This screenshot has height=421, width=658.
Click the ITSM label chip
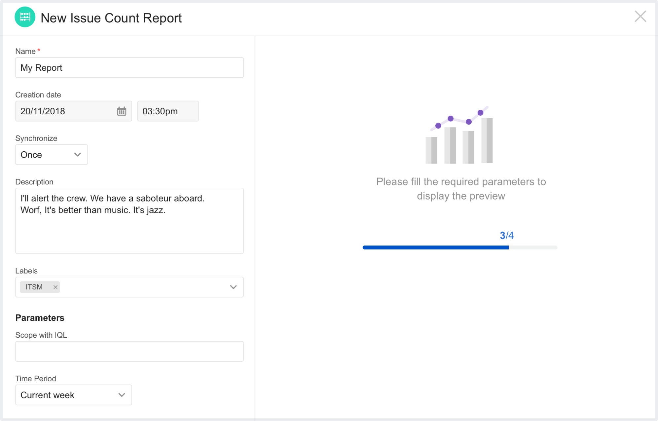click(34, 287)
